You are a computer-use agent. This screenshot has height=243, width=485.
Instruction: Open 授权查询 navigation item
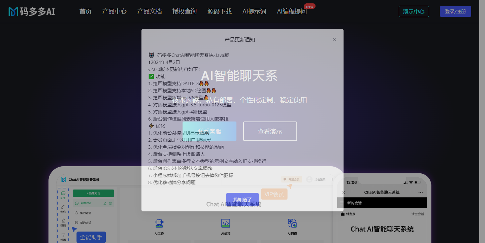click(x=185, y=11)
